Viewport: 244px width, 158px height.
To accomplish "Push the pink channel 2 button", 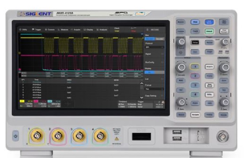I will click(x=195, y=76).
